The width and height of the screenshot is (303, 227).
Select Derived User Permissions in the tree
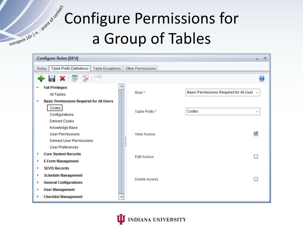coord(71,140)
